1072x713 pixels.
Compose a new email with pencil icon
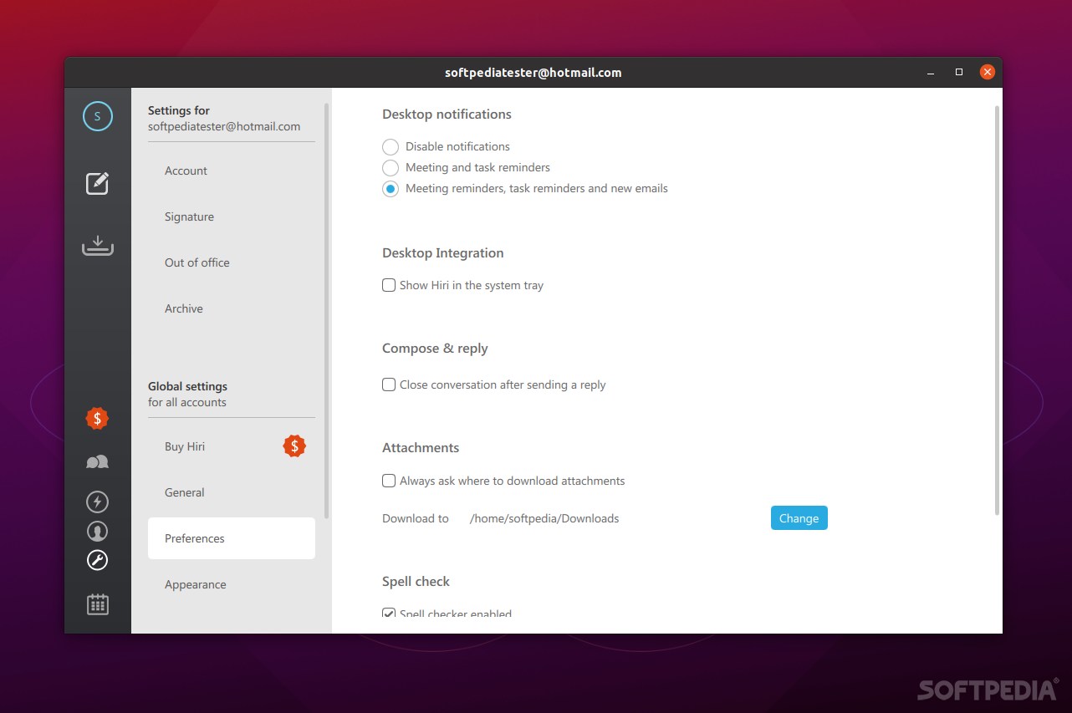click(x=97, y=183)
